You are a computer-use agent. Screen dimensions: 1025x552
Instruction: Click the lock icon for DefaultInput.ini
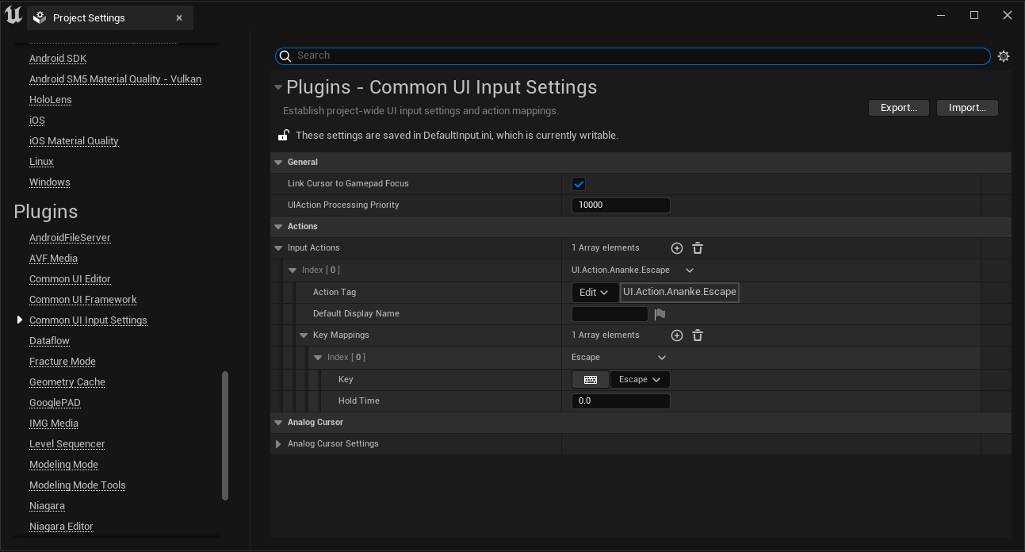(283, 136)
